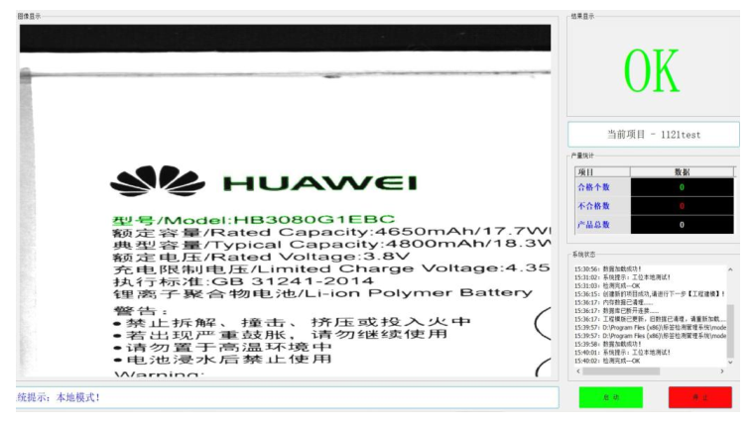This screenshot has width=752, height=425.
Task: Click the current project 1121test field
Action: (653, 134)
